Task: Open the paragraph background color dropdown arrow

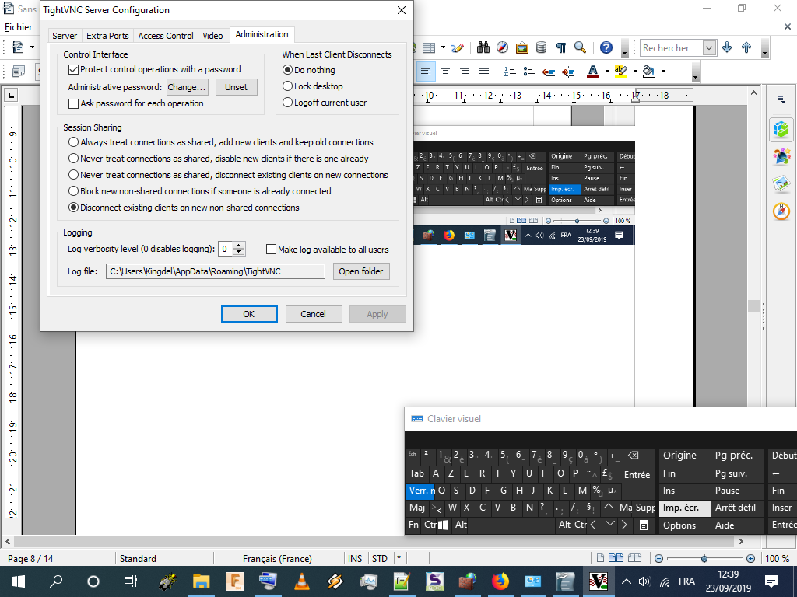Action: coord(663,72)
